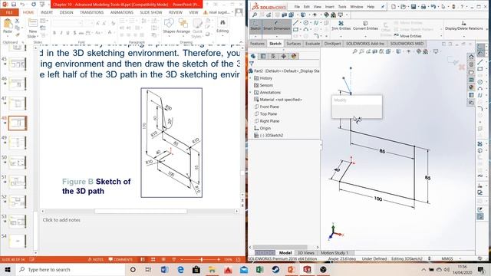Open the DimXpertManager tab icon

[x=283, y=56]
